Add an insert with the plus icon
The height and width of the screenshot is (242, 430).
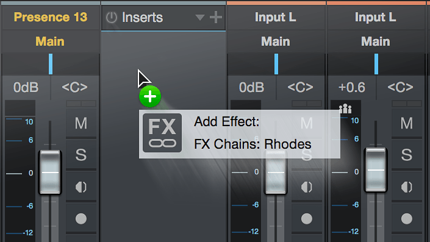pyautogui.click(x=216, y=17)
